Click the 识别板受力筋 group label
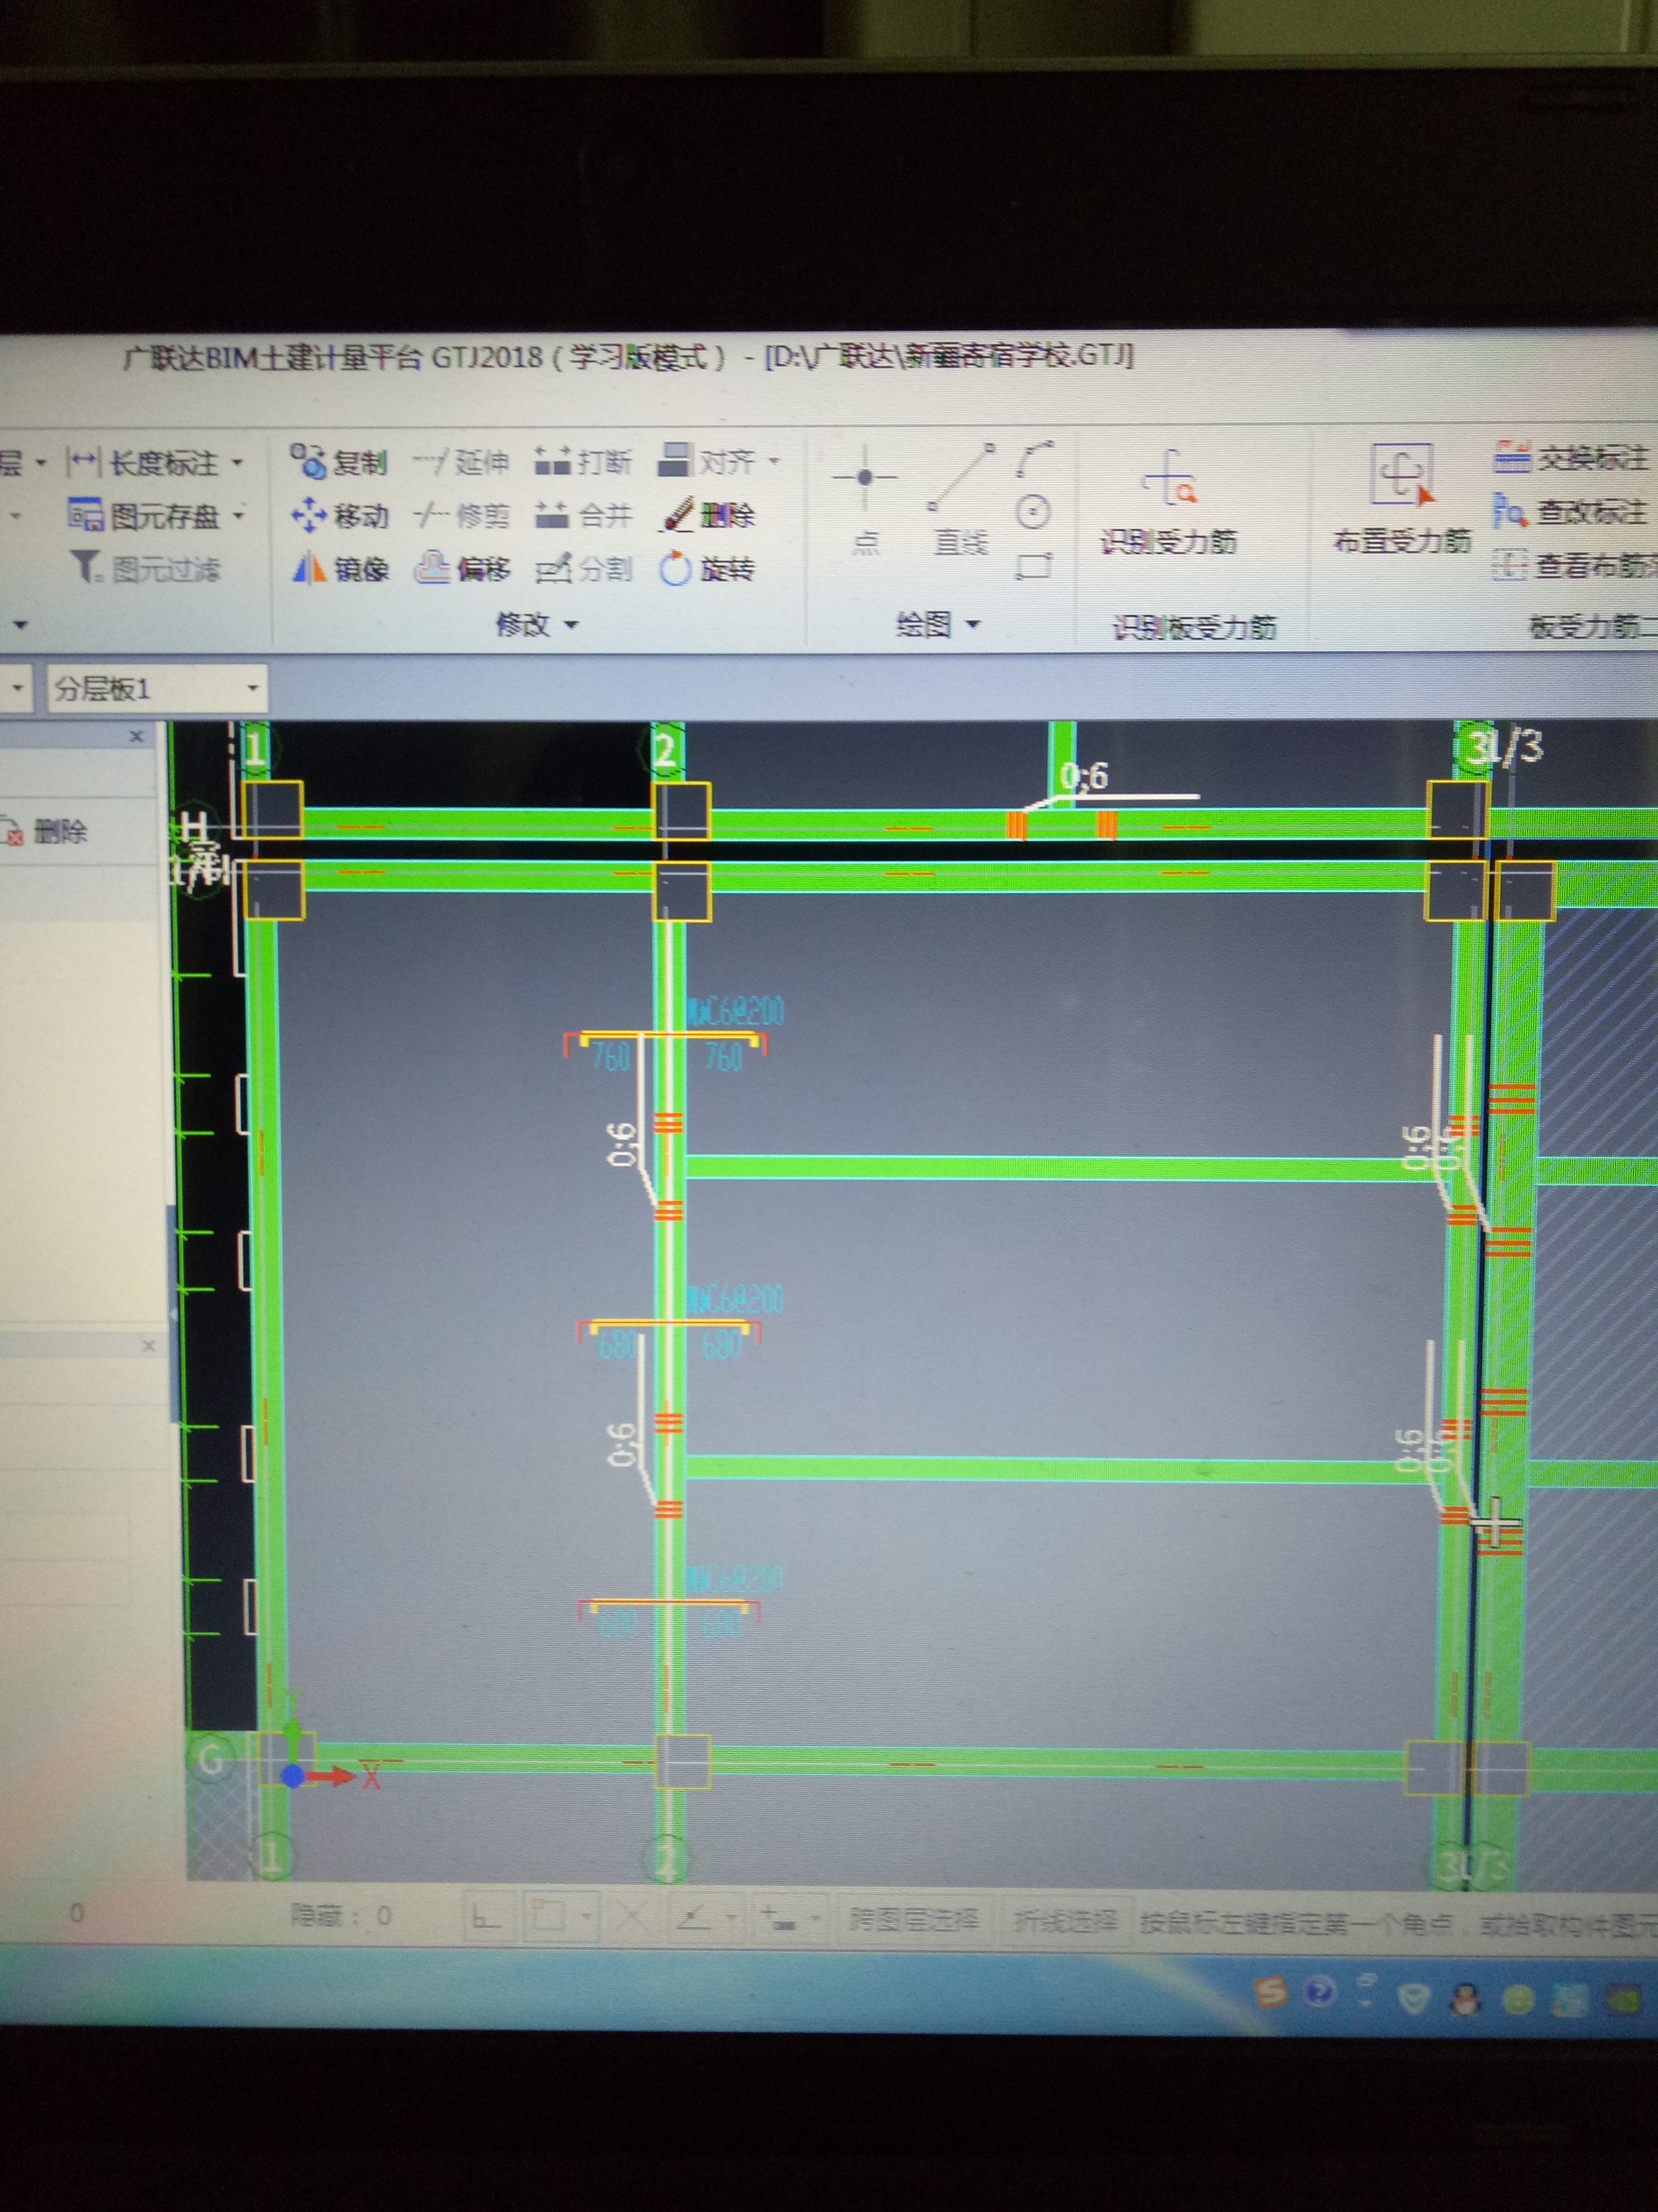 pos(1194,627)
